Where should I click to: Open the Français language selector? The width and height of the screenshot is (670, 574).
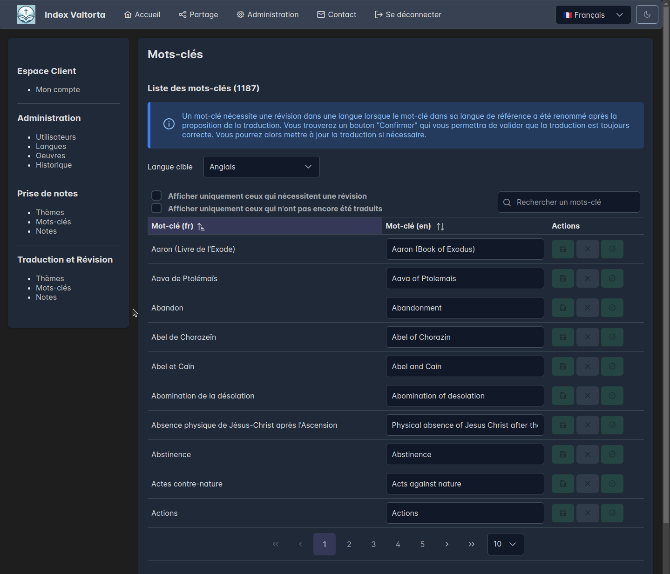click(x=593, y=15)
